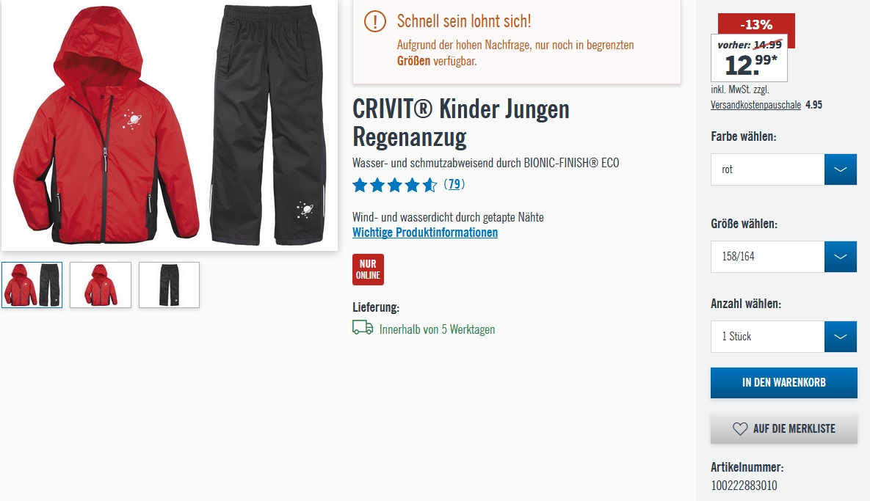Open the Farbe dropdown arrow
Viewport: 870px width, 501px height.
click(x=841, y=169)
